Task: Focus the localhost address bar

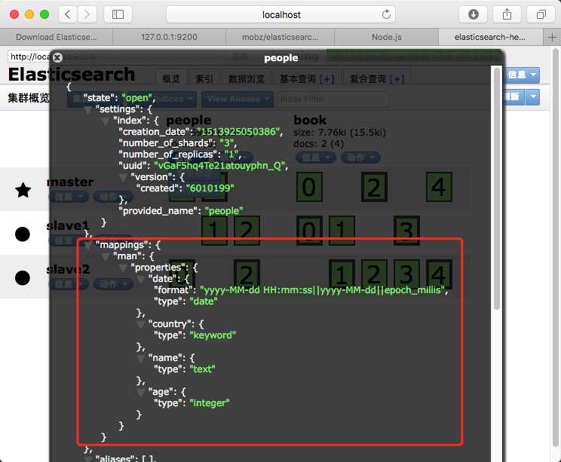Action: (281, 14)
